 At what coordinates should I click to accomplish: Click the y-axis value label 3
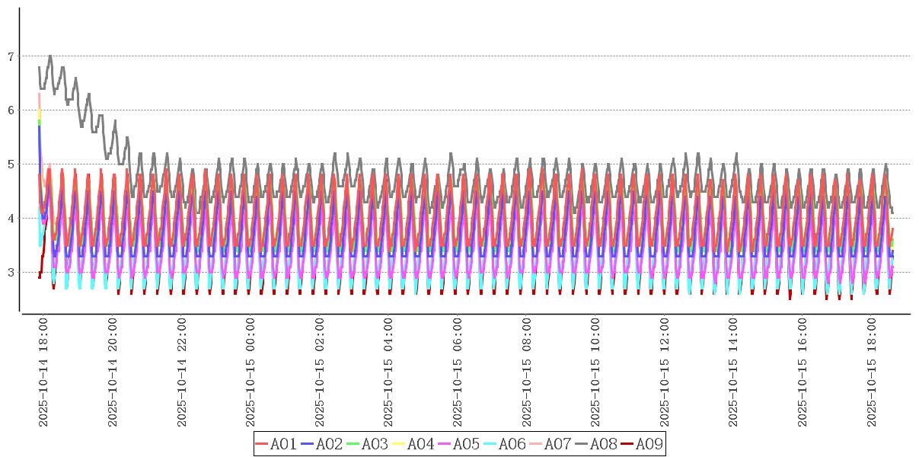point(11,273)
